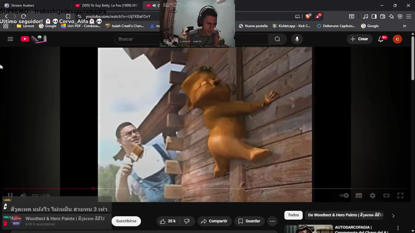Open the account avatar menu
Image resolution: width=415 pixels, height=233 pixels.
coord(397,39)
